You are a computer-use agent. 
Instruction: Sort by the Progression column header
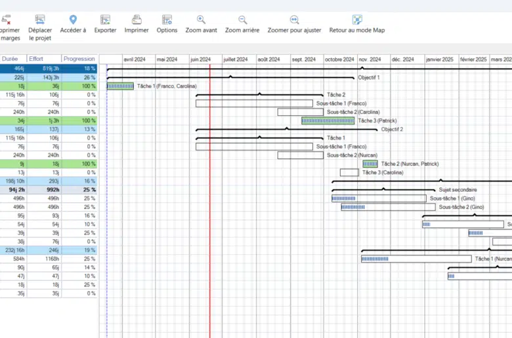[x=79, y=59]
